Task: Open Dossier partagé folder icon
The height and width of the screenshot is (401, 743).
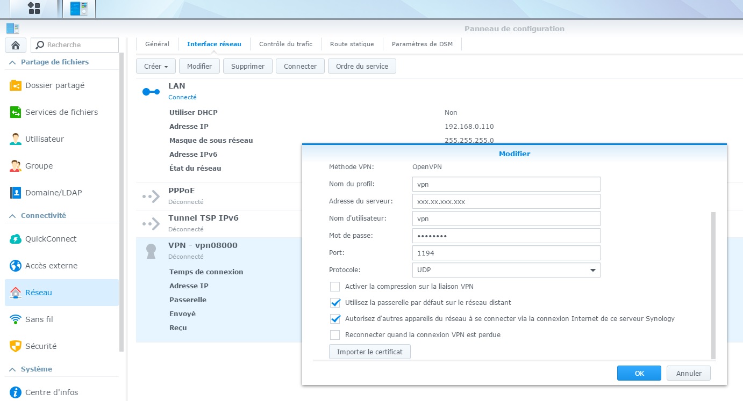Action: (x=16, y=85)
